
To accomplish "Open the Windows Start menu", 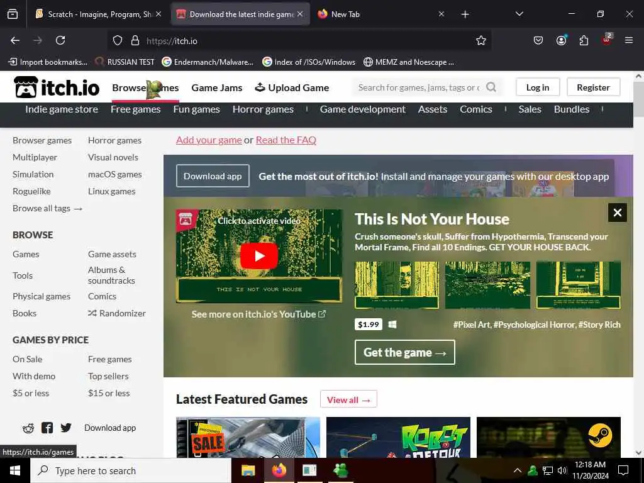I will [x=15, y=470].
